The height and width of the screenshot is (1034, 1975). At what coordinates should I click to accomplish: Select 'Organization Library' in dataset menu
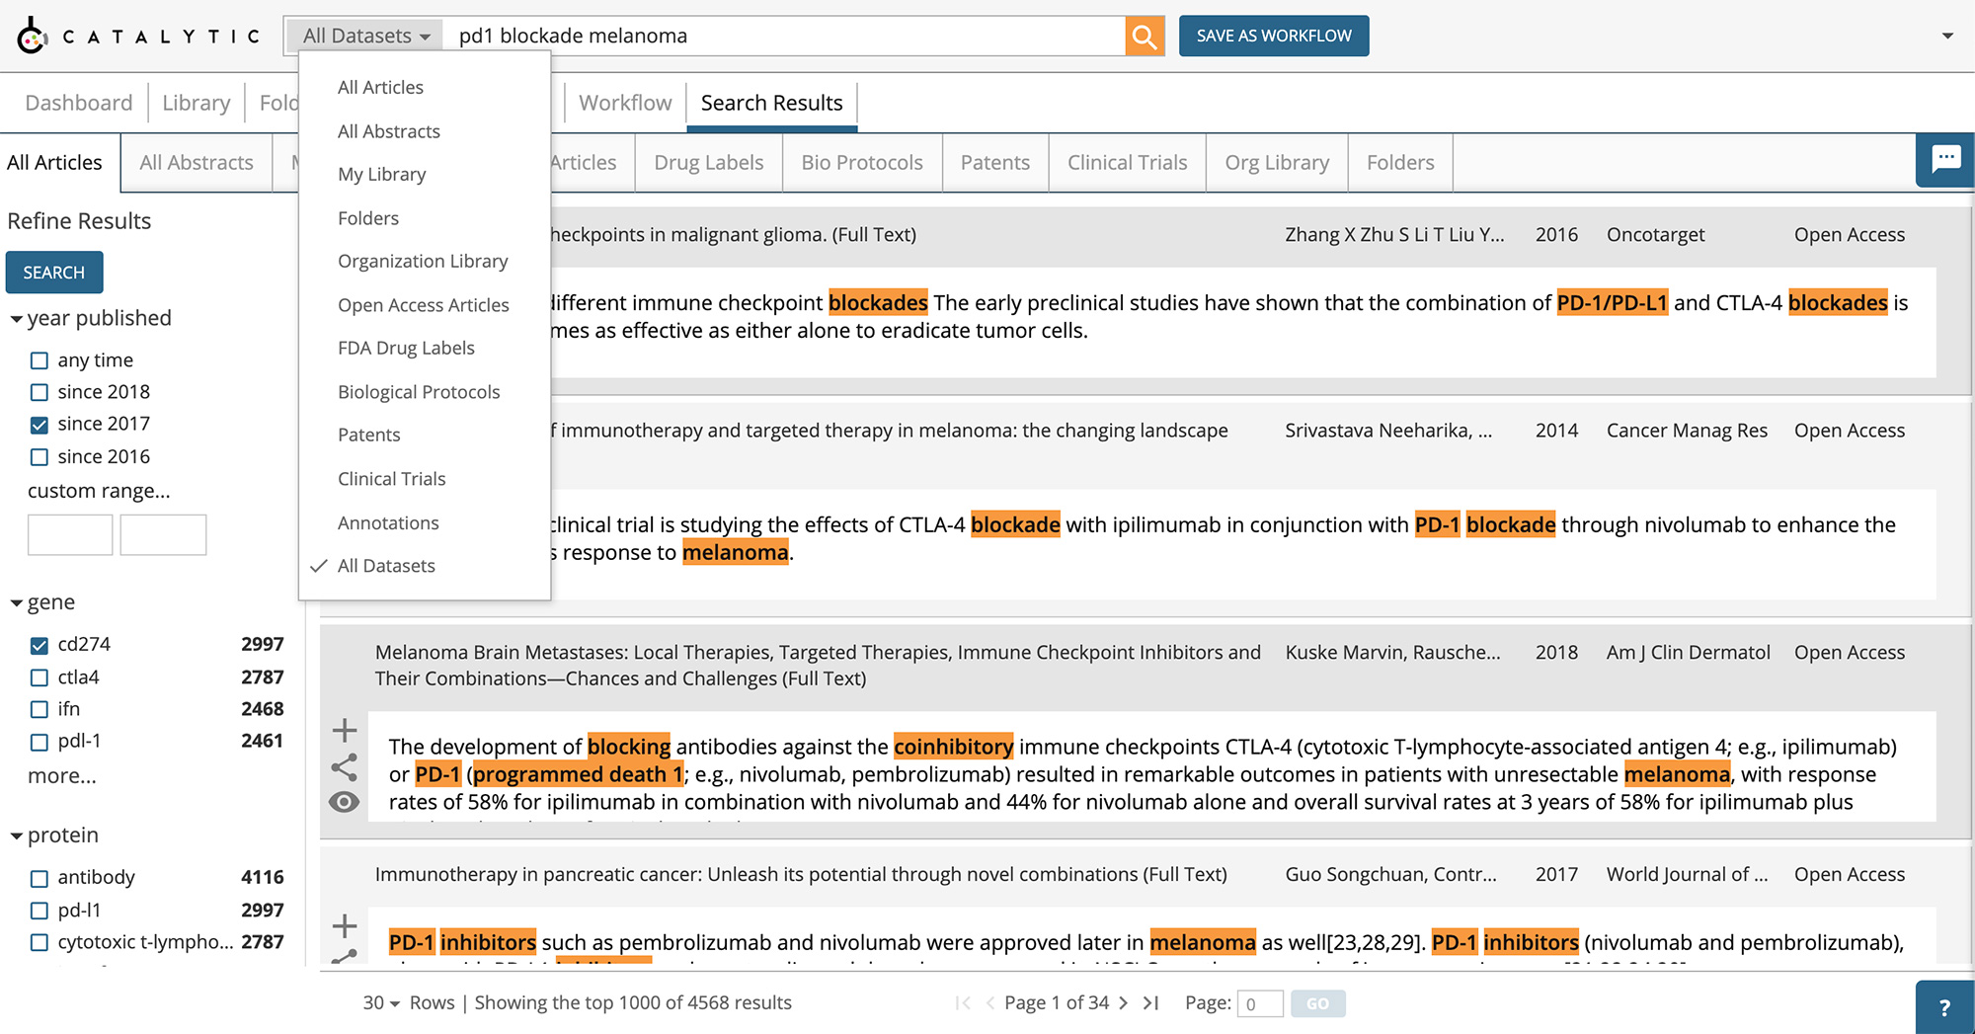423,262
